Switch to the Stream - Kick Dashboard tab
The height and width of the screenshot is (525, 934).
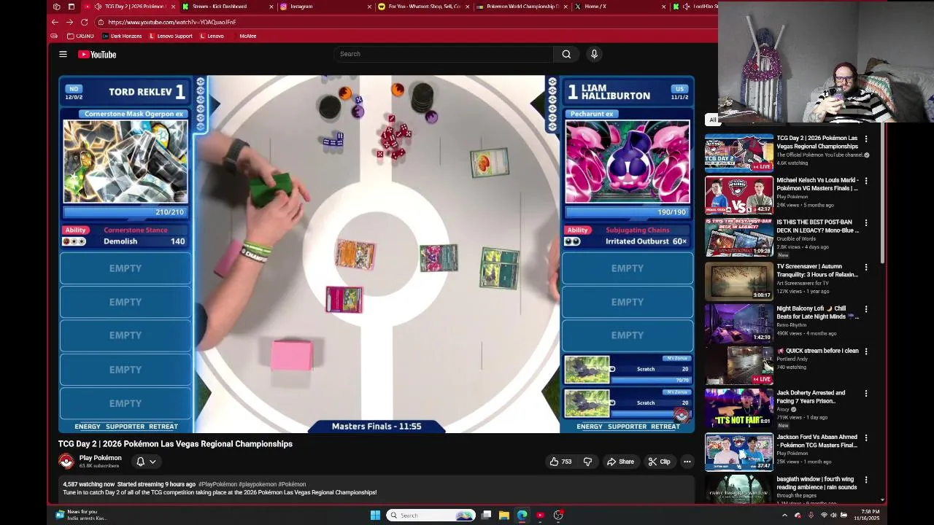(x=228, y=7)
